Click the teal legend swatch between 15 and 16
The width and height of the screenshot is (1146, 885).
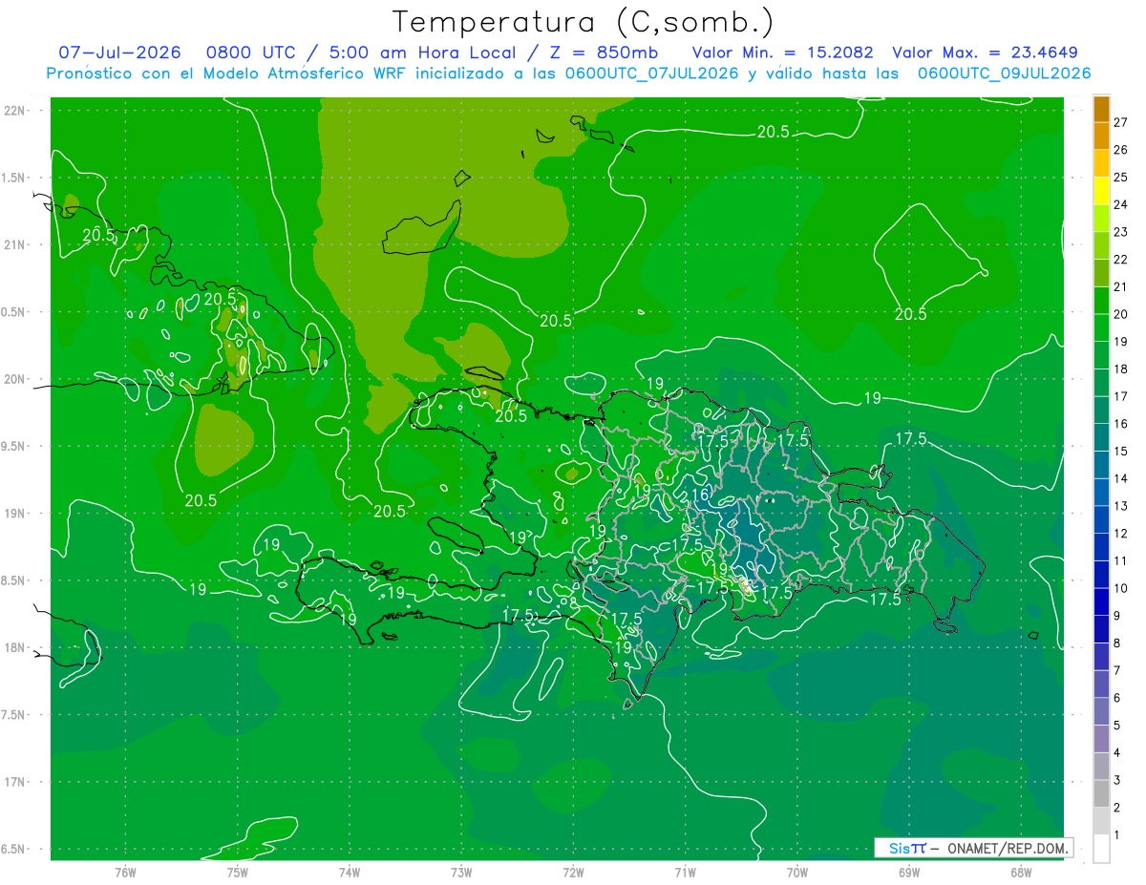pyautogui.click(x=1101, y=438)
